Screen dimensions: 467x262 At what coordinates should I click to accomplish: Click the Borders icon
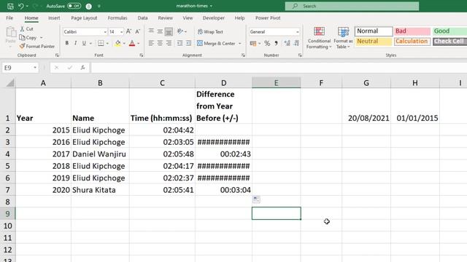tap(101, 44)
